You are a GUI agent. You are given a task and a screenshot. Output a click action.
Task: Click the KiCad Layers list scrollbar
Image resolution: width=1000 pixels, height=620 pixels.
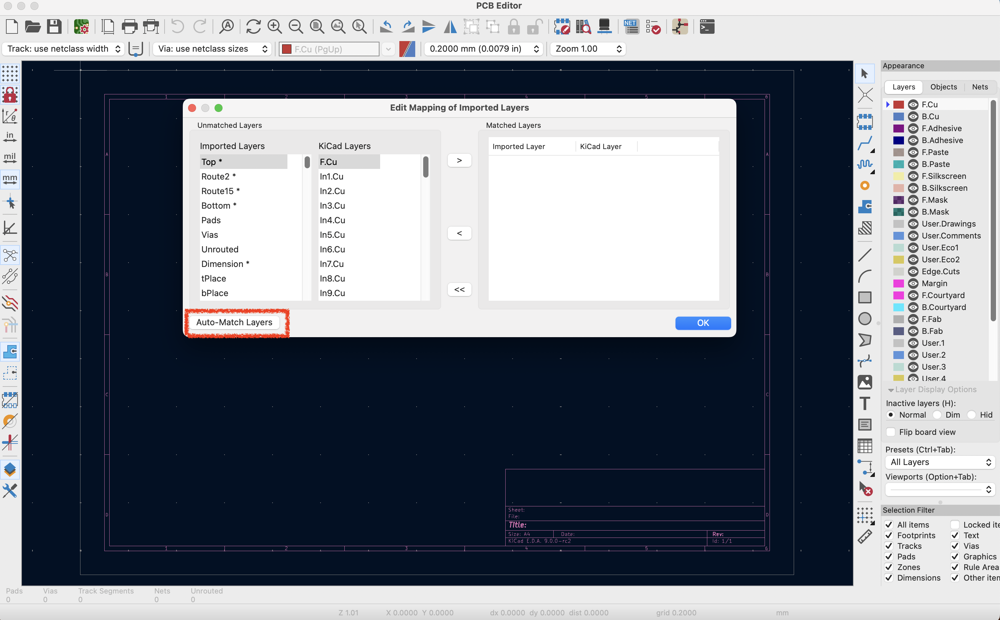(426, 167)
